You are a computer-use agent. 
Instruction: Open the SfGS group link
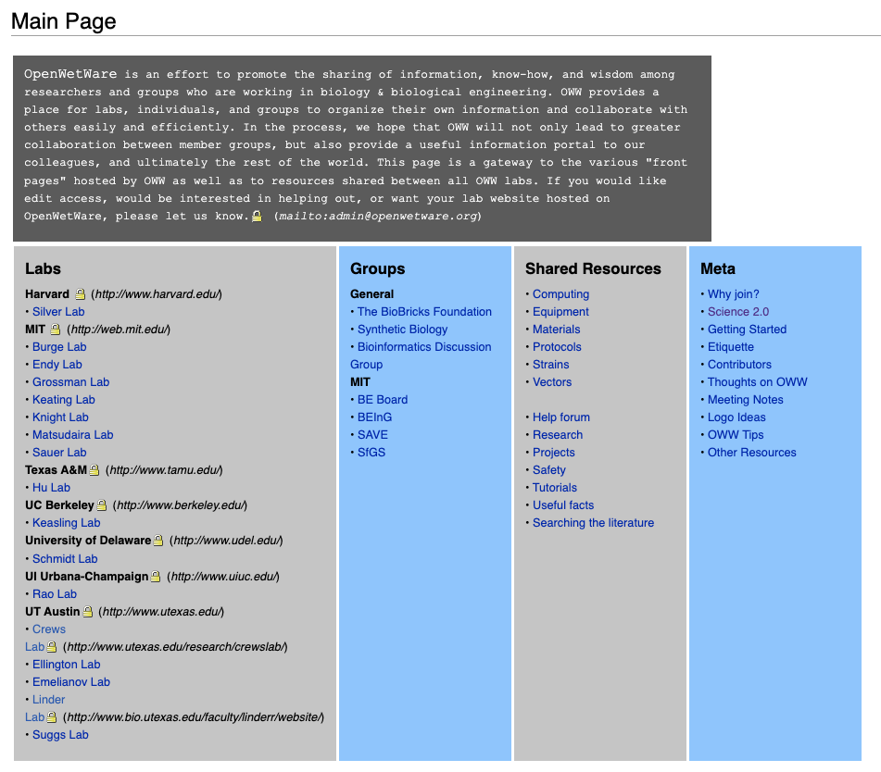coord(371,453)
